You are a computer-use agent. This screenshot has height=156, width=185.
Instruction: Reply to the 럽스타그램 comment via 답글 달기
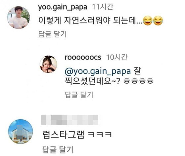coord(58,150)
